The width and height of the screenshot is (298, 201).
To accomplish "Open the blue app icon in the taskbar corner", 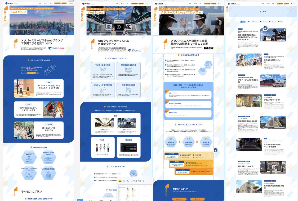I will point(80,200).
